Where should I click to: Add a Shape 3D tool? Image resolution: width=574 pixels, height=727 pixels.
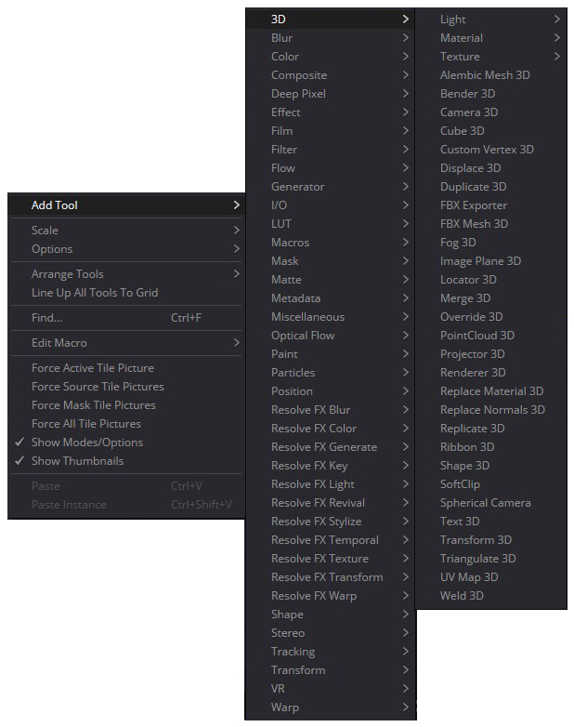[491, 466]
